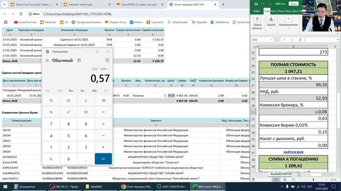Click the Excel zoom slider handle
The height and width of the screenshot is (191, 341).
(x=313, y=180)
